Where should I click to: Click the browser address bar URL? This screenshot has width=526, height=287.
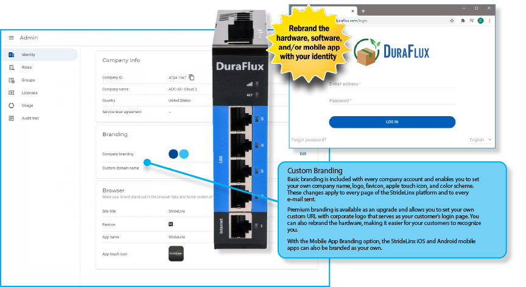pyautogui.click(x=351, y=21)
